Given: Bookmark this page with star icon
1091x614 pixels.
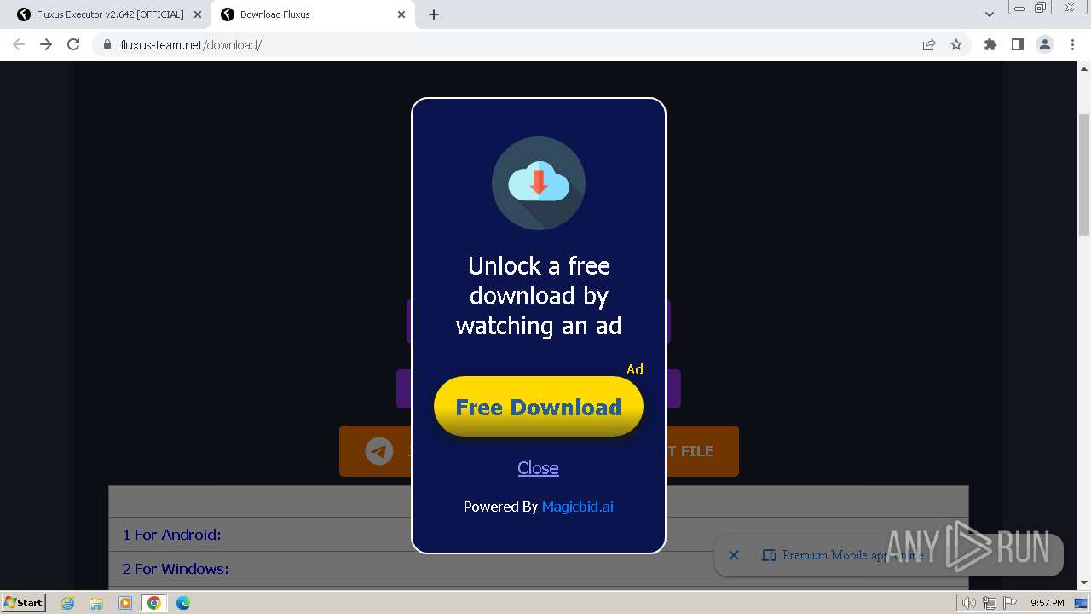Looking at the screenshot, I should 956,44.
